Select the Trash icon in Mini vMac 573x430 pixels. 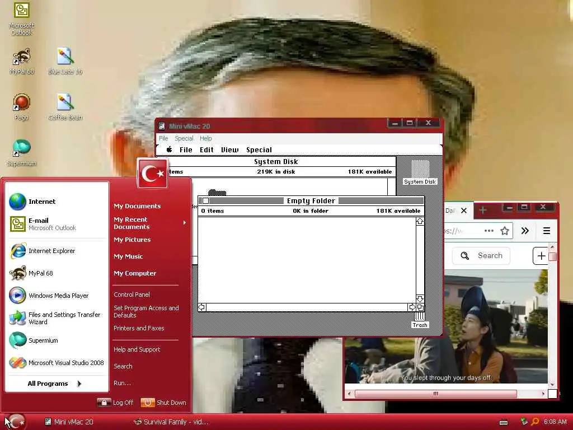420,320
